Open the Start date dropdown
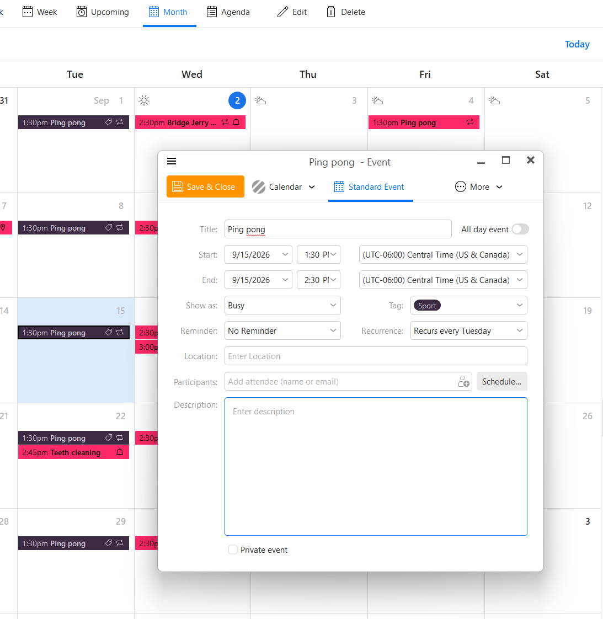The height and width of the screenshot is (619, 603). click(x=258, y=255)
